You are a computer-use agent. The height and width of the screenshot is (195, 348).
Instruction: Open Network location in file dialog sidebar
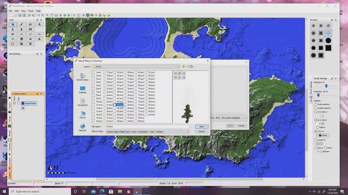click(83, 127)
